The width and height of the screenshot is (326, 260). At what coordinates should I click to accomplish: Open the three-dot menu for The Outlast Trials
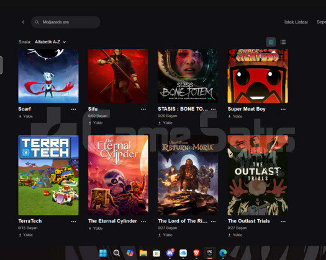(x=283, y=222)
